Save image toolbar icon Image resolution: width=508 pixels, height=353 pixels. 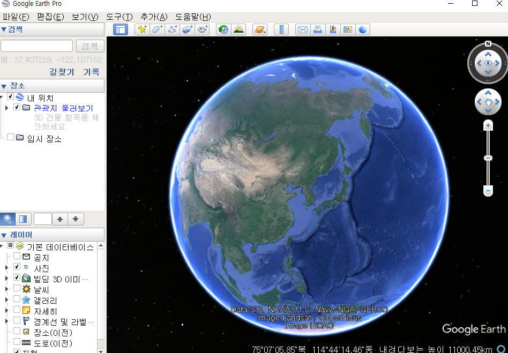333,29
